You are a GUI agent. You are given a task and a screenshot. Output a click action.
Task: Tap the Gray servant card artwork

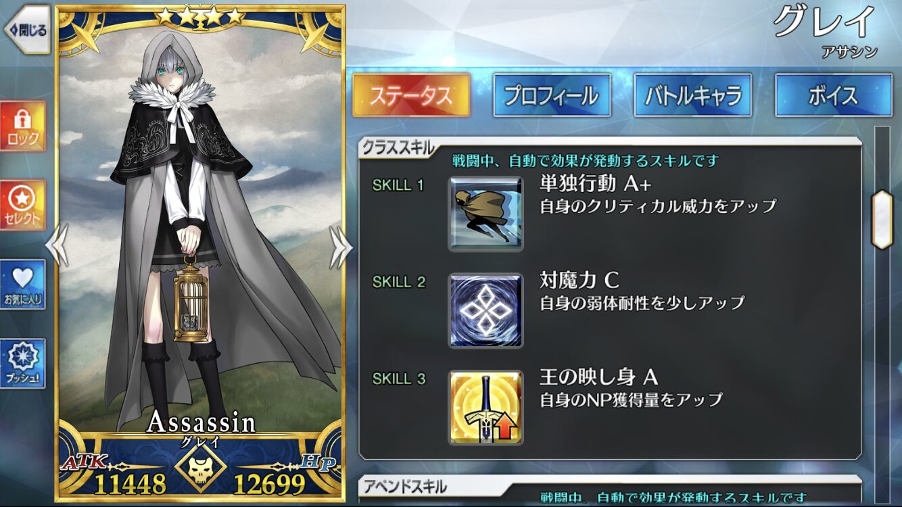[200, 223]
